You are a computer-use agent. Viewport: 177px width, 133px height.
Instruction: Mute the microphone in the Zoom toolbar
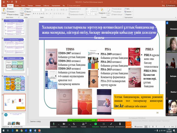[x=54, y=124]
